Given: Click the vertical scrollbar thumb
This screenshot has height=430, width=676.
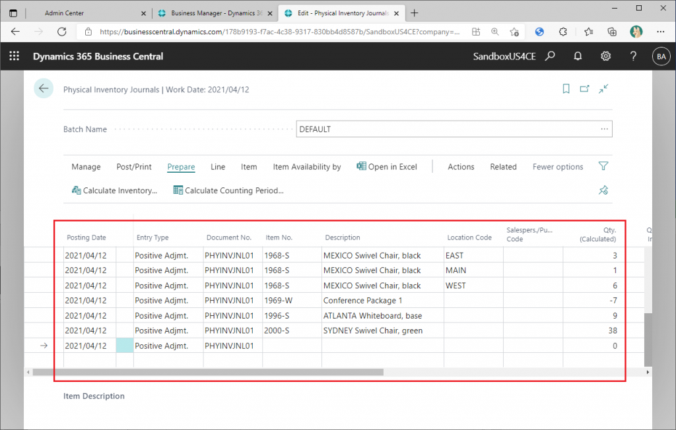Looking at the screenshot, I should [x=648, y=340].
